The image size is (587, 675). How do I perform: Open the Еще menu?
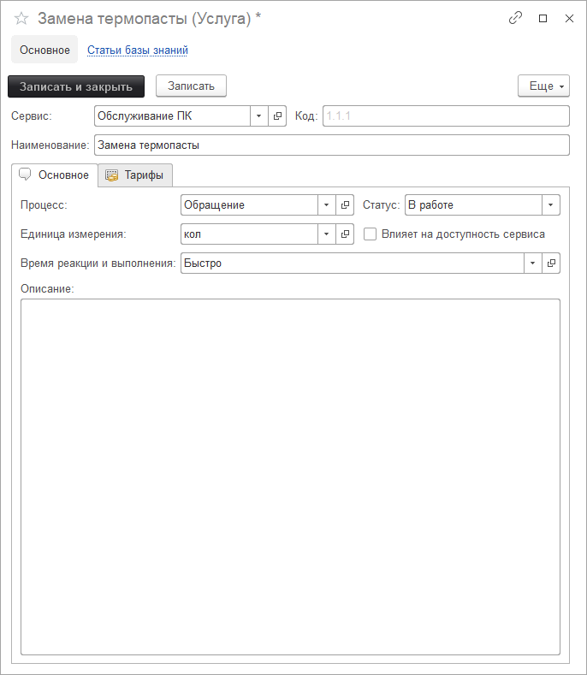(543, 86)
